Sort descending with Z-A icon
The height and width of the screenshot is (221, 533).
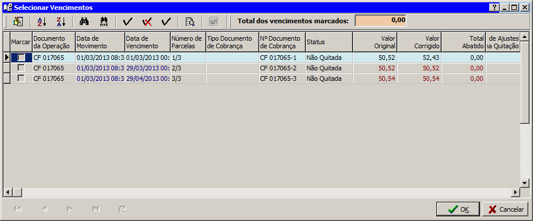point(61,22)
